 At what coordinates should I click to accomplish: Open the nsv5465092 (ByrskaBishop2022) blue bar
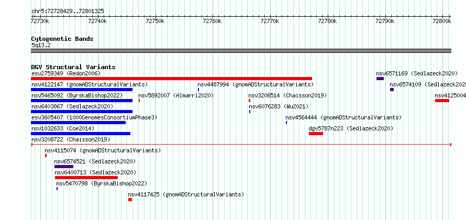(82, 101)
